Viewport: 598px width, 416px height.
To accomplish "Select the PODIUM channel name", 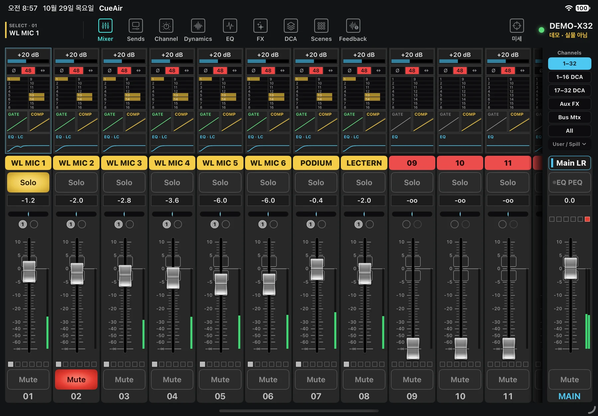I will pyautogui.click(x=316, y=163).
